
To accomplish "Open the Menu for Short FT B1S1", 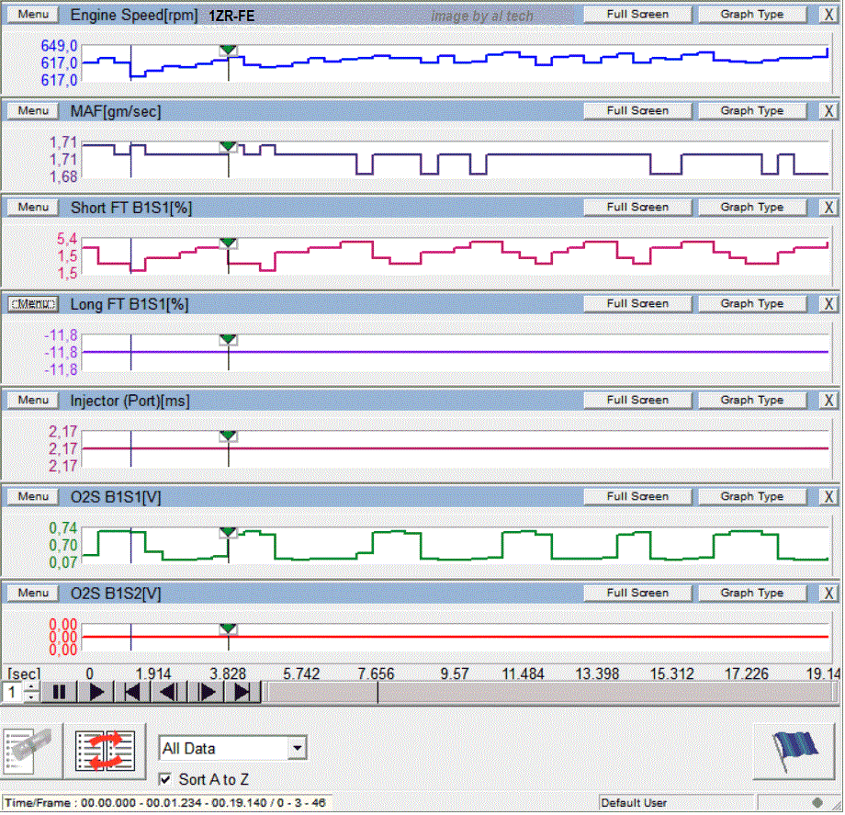I will click(x=33, y=208).
